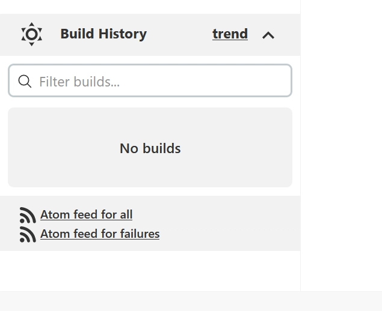
Task: Click the underlined 'trend' text in header
Action: click(x=230, y=34)
